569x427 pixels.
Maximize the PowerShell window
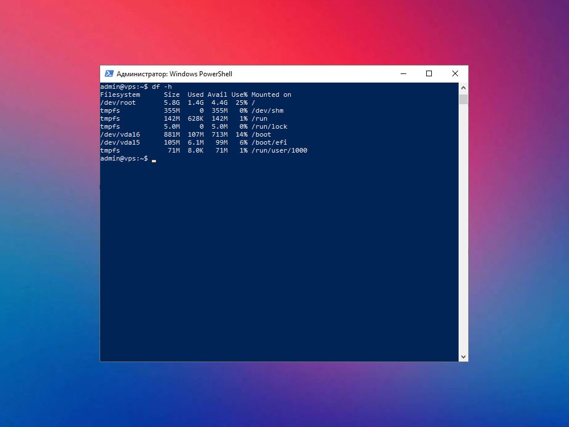pos(429,73)
